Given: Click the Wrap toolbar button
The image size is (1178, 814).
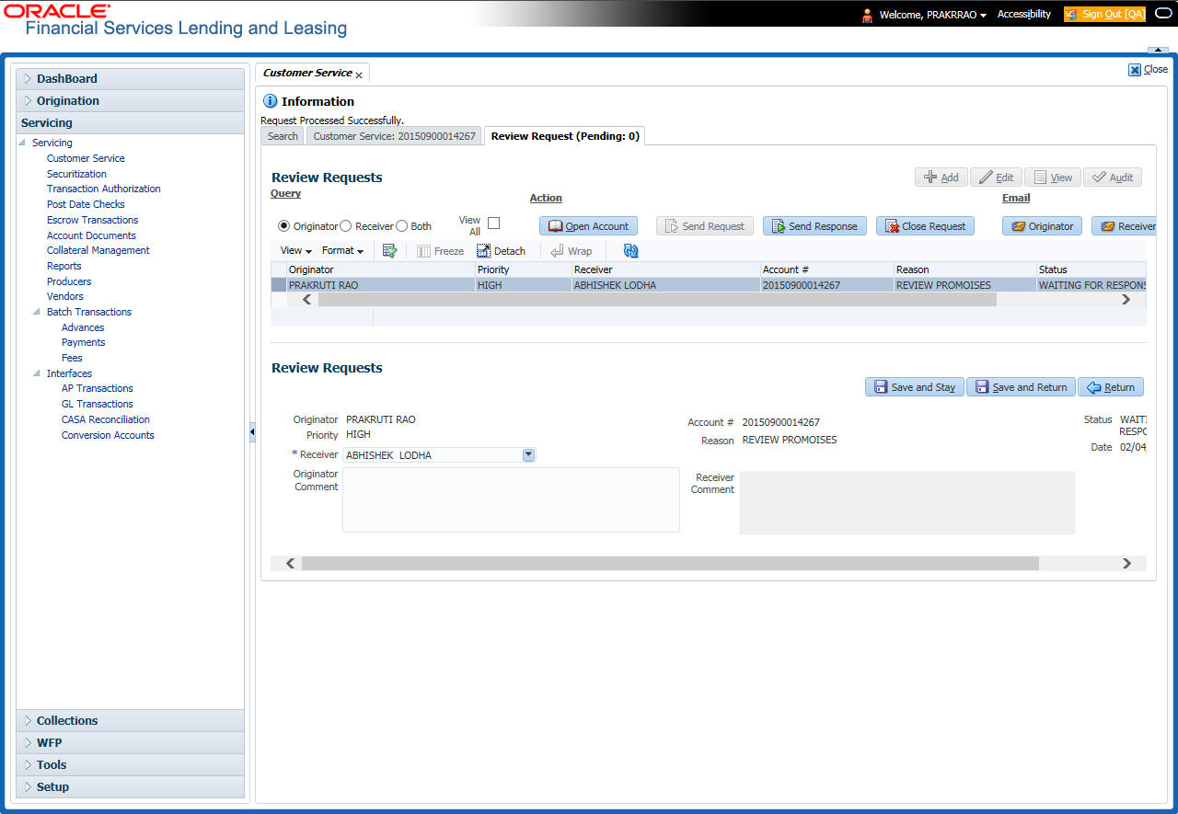Looking at the screenshot, I should (x=572, y=251).
